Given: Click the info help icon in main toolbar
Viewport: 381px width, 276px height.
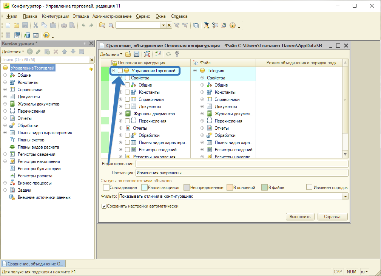Looking at the screenshot, I should click(x=232, y=25).
